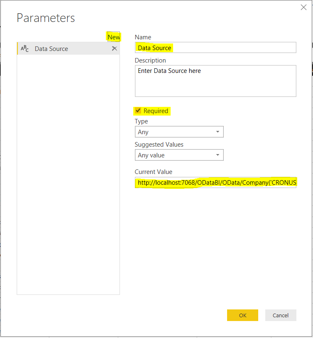This screenshot has height=338, width=313.
Task: Click the ABC text parameter icon
Action: (24, 48)
